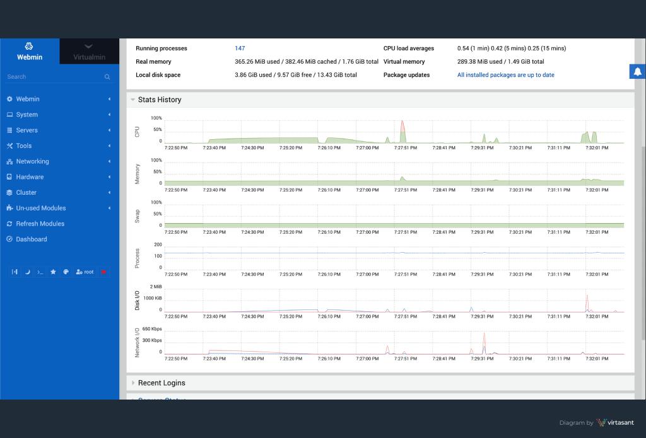Click the layers icon beside Cluster
This screenshot has width=646, height=438.
point(9,193)
